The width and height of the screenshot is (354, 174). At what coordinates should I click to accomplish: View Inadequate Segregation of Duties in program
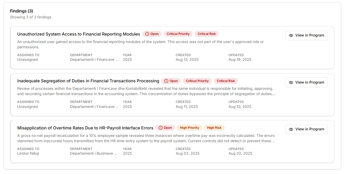[306, 83]
